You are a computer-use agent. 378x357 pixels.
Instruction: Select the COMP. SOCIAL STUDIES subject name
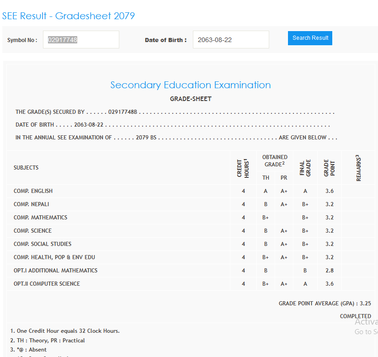pyautogui.click(x=43, y=244)
